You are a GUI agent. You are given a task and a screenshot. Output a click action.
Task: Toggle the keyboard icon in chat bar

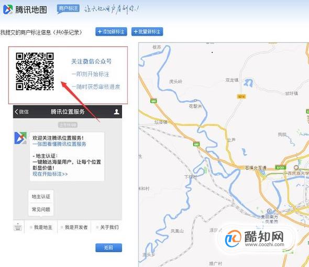pyautogui.click(x=18, y=227)
